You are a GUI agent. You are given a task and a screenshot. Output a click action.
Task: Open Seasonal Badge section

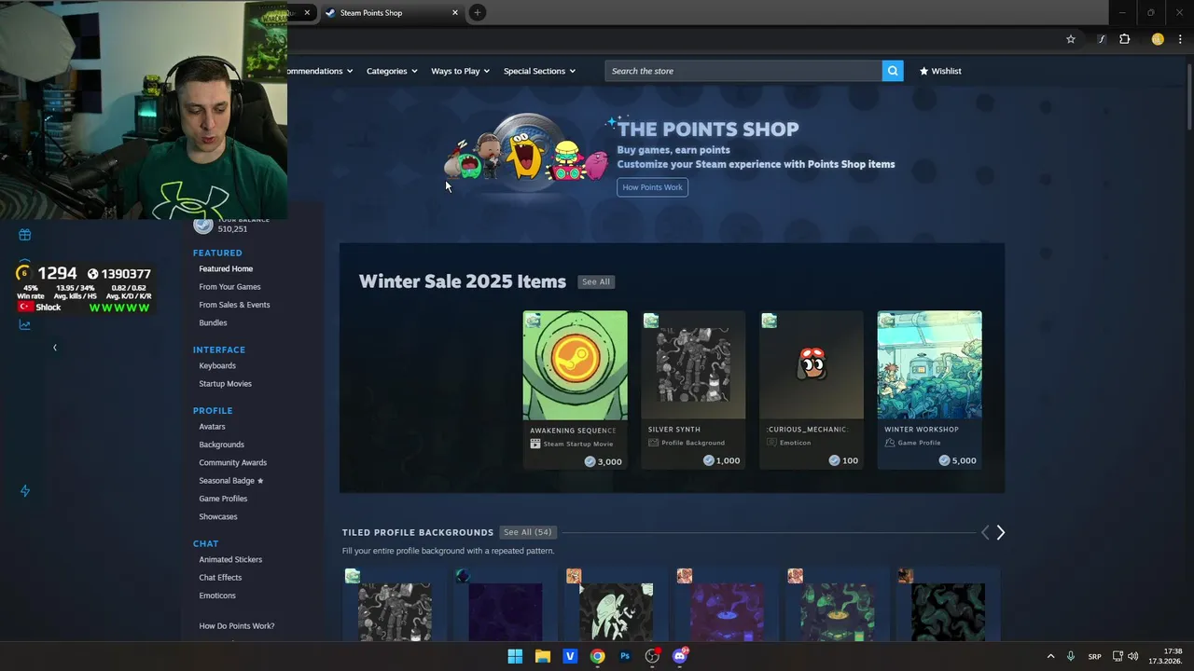[230, 481]
